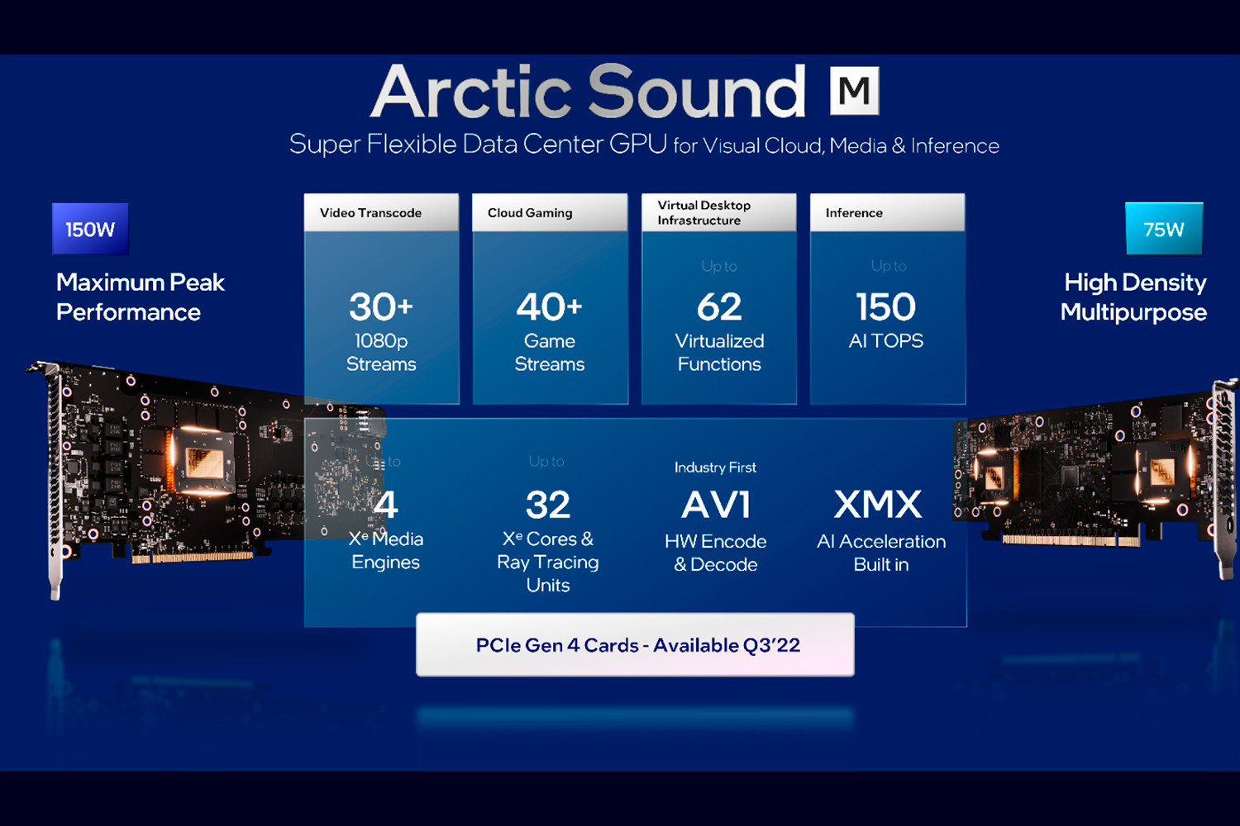The image size is (1240, 826).
Task: Open the Video Transcode card header
Action: [x=381, y=212]
